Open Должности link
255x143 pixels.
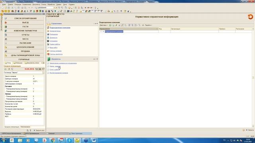coord(53,38)
